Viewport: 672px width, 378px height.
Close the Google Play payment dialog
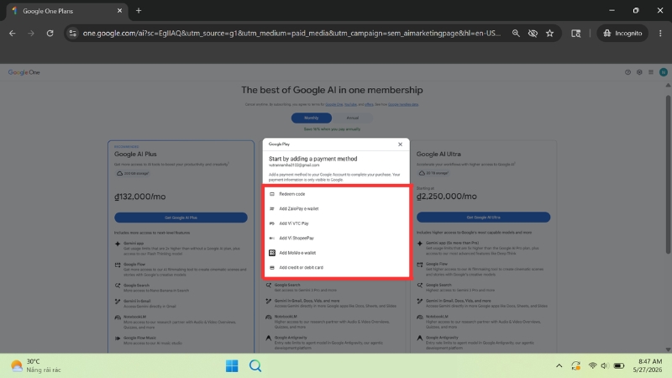click(400, 144)
